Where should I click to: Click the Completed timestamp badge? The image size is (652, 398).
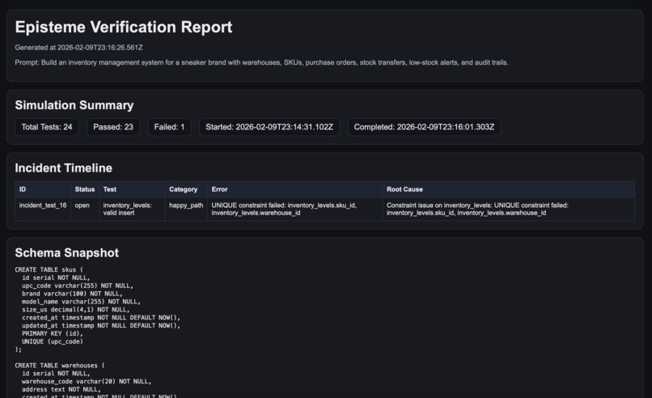(x=424, y=127)
